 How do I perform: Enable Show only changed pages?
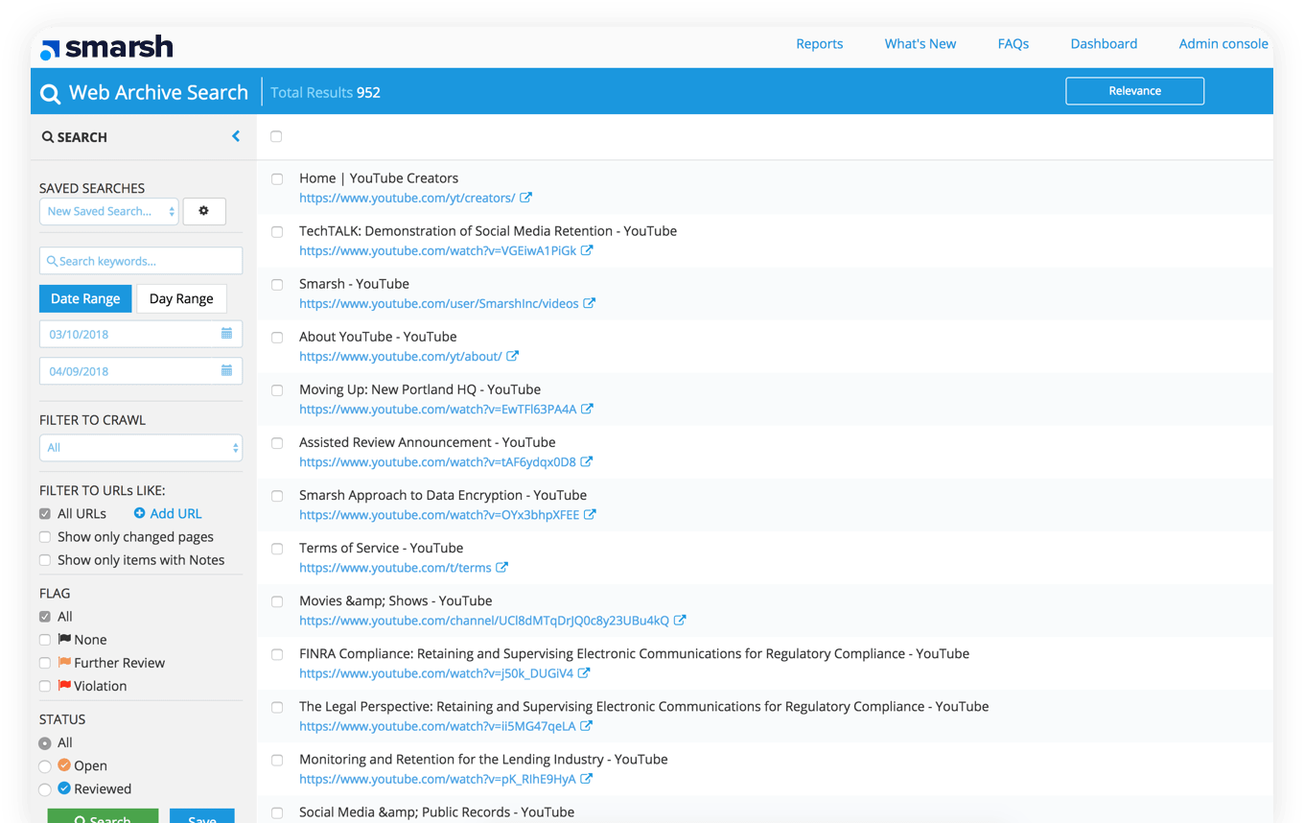point(45,537)
